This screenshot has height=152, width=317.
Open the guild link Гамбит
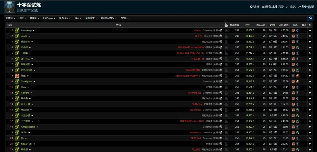(x=198, y=30)
